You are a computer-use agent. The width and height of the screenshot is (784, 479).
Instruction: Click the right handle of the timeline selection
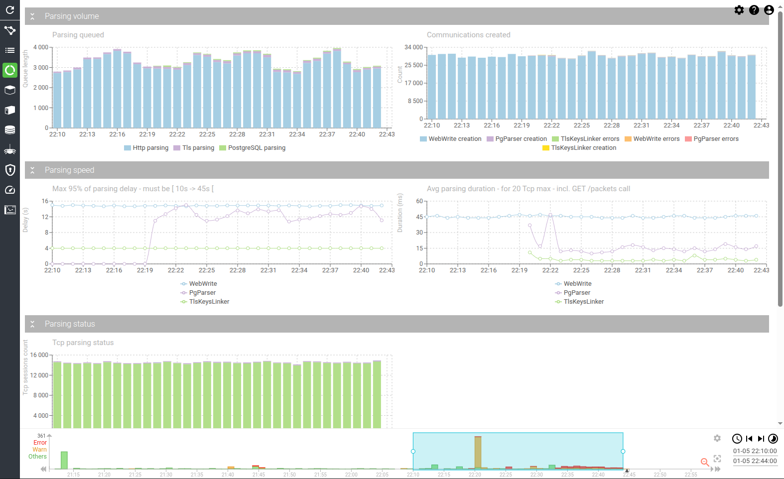tap(623, 451)
